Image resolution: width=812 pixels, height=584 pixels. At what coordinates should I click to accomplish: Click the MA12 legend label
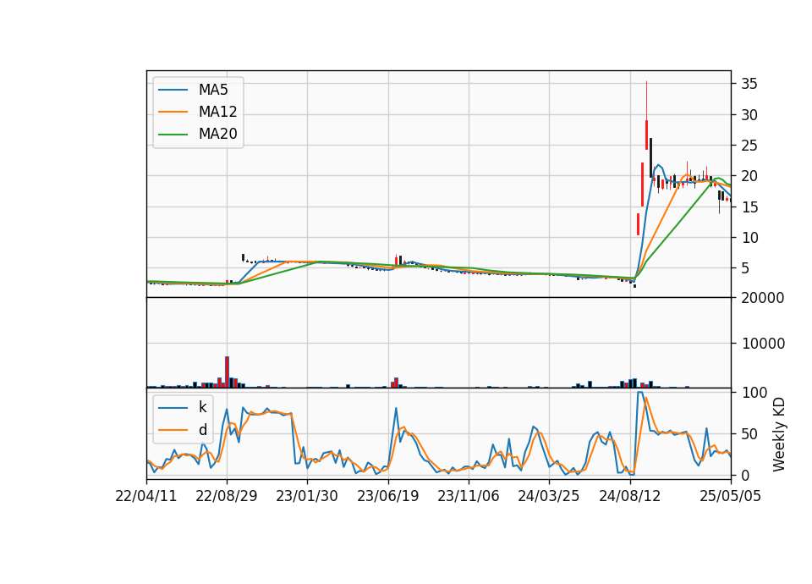point(217,112)
